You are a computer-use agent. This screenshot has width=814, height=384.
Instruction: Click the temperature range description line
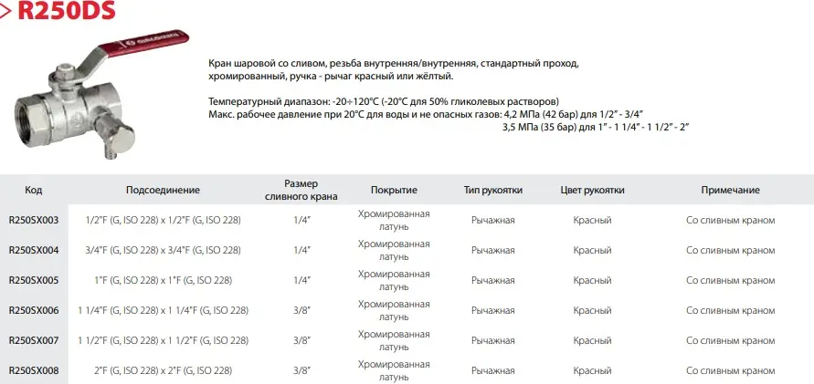383,100
